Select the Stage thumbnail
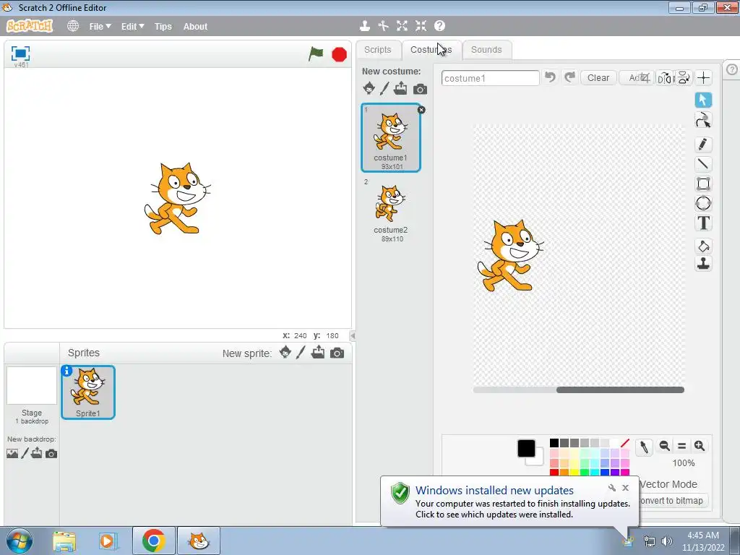Image resolution: width=740 pixels, height=555 pixels. tap(32, 386)
